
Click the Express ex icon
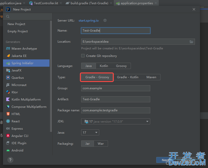coord(8,128)
